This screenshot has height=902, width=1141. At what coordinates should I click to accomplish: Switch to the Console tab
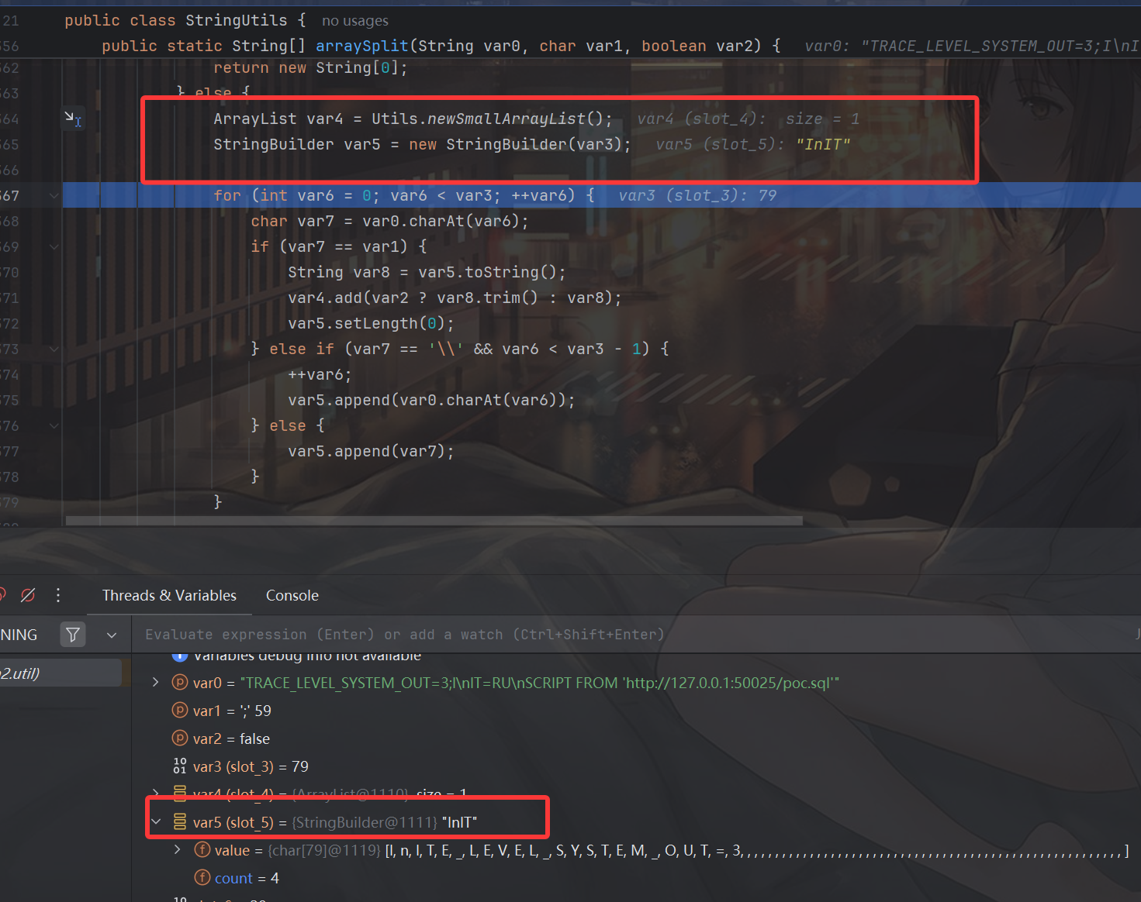[292, 595]
